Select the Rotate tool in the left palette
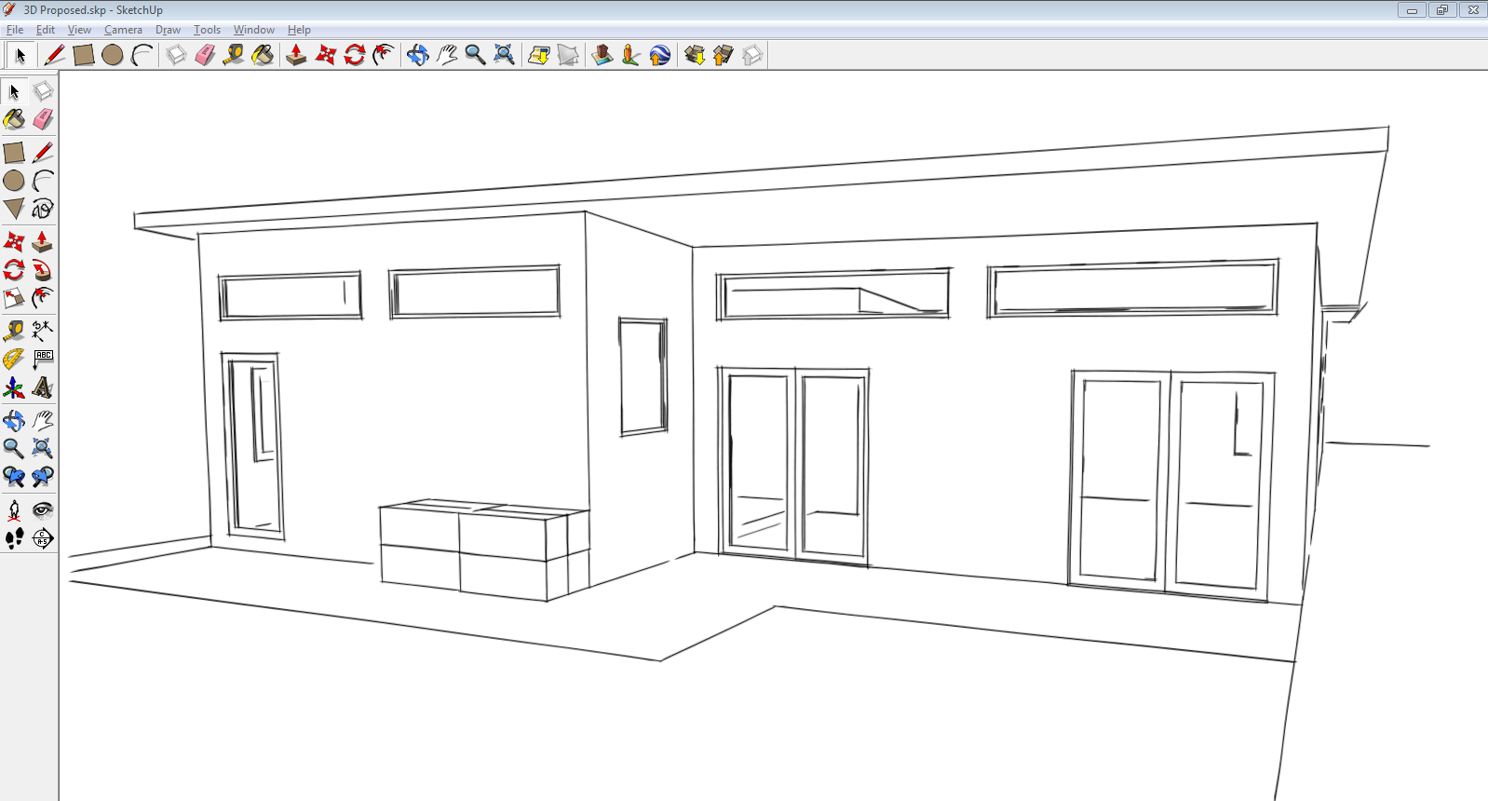 (14, 270)
